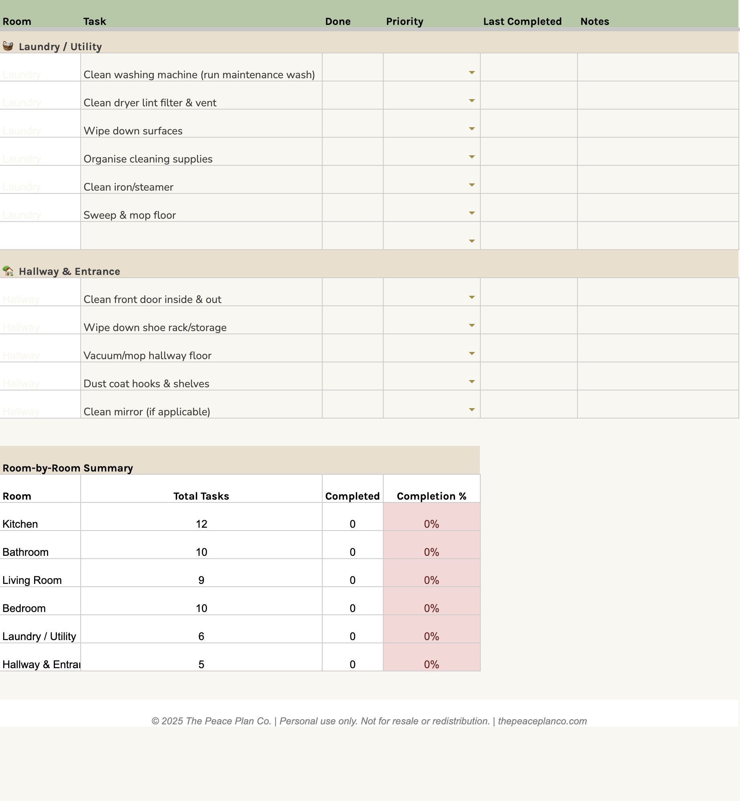Expand priority dropdown for Sweep & mop floor
Viewport: 740px width, 801px height.
point(472,213)
